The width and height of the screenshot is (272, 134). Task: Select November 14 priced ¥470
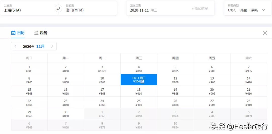coord(249,80)
